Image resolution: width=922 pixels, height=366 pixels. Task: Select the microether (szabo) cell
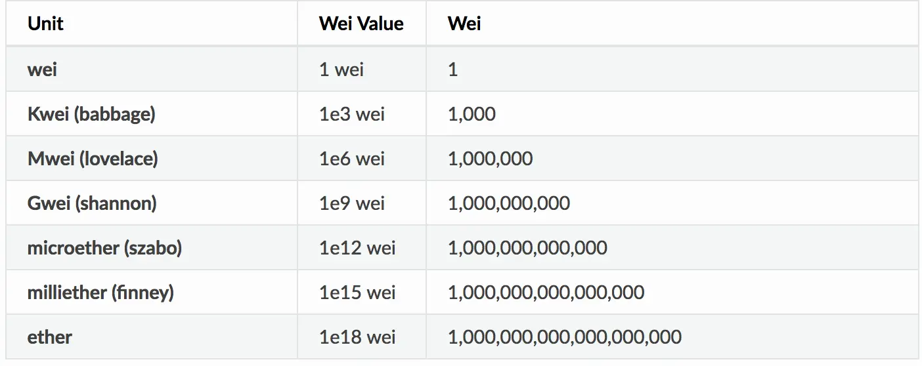(104, 248)
